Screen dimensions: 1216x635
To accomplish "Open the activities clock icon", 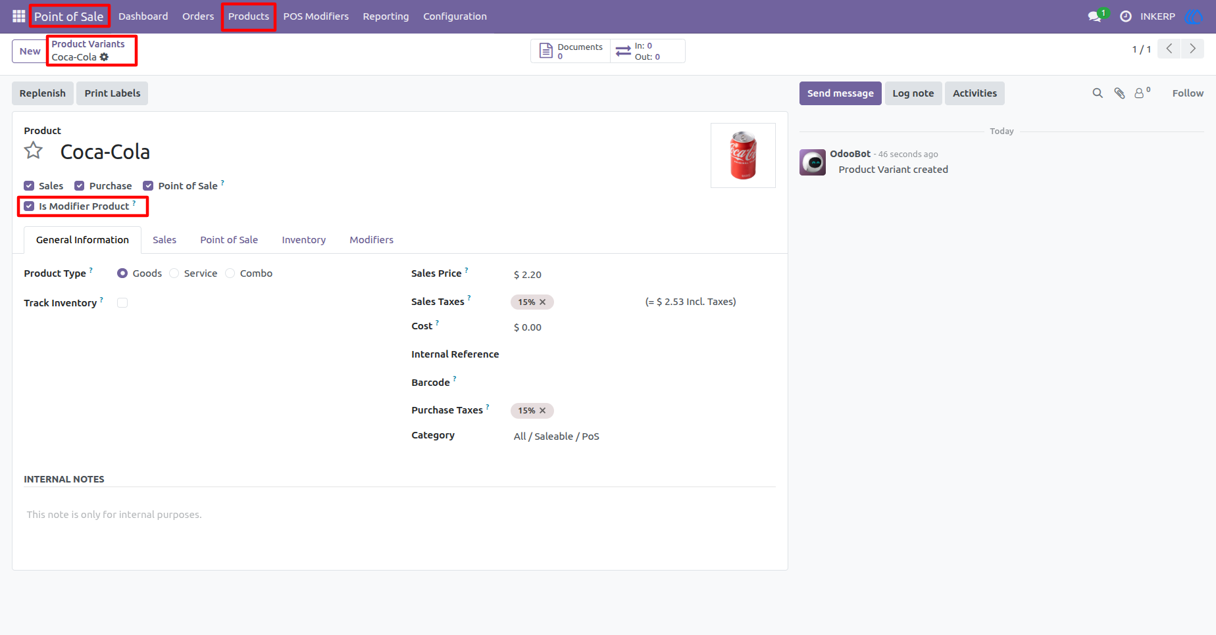I will (1126, 16).
